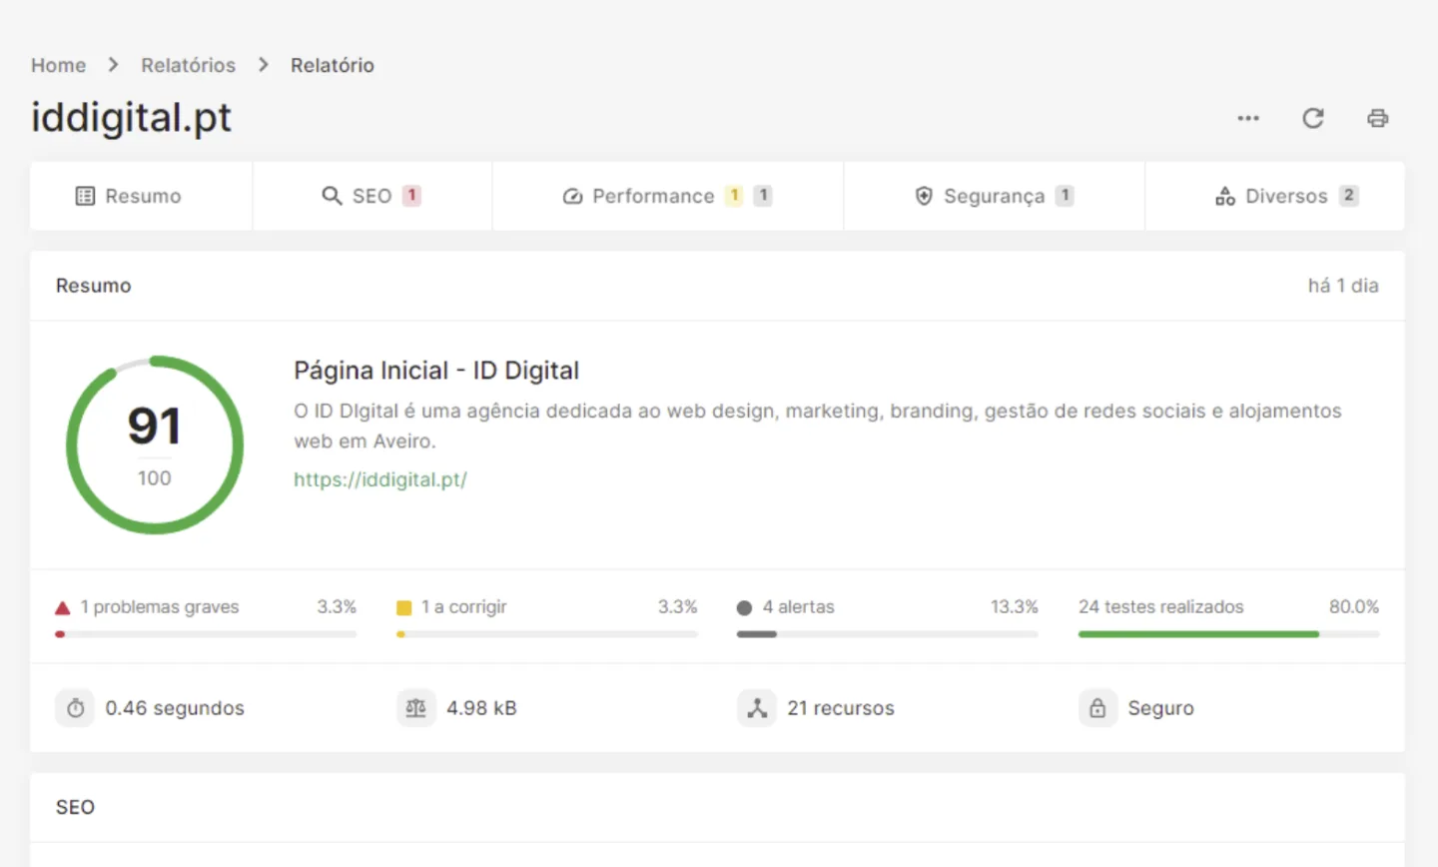Viewport: 1438px width, 867px height.
Task: Click the 'Seguro' status text
Action: click(1160, 708)
